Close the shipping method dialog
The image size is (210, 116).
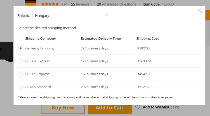click(200, 11)
